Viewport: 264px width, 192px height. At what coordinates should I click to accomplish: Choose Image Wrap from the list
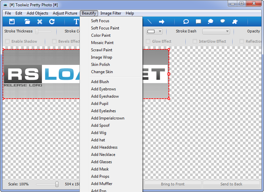point(111,57)
